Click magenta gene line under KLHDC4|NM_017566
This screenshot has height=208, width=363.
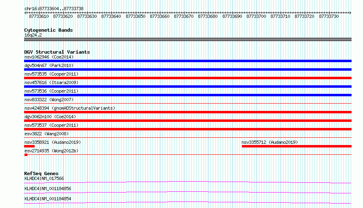[x=188, y=182]
